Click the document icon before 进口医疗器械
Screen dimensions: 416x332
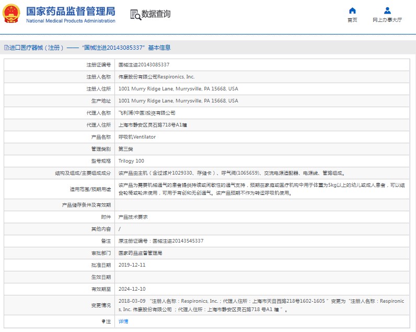pyautogui.click(x=7, y=48)
